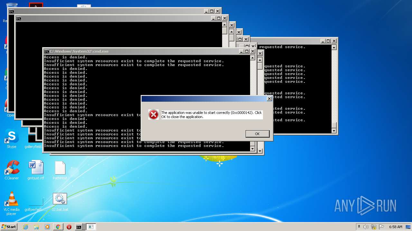
Task: Show hidden system tray icons
Action: click(x=359, y=227)
